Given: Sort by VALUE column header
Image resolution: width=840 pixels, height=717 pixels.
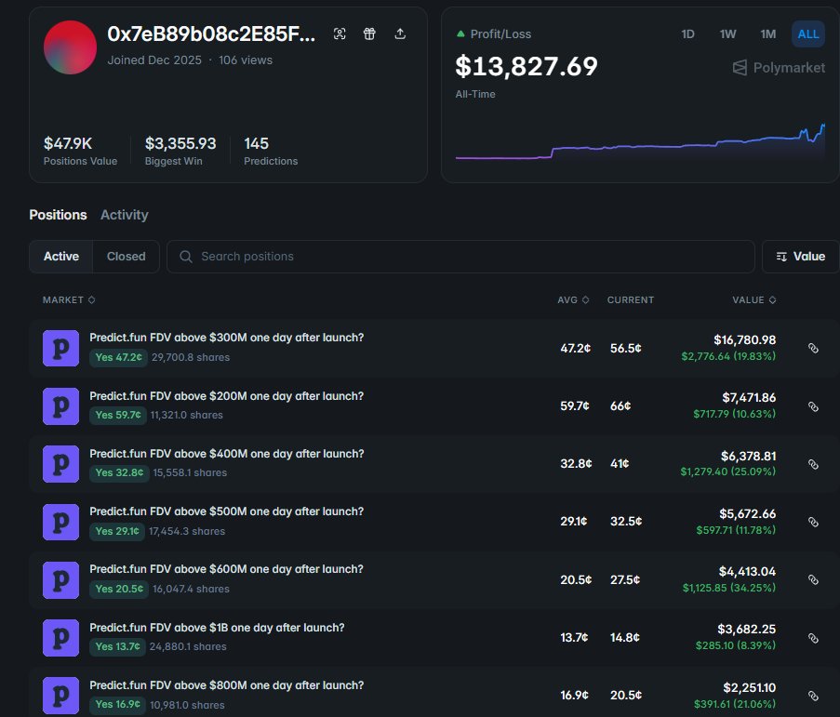Looking at the screenshot, I should [754, 299].
